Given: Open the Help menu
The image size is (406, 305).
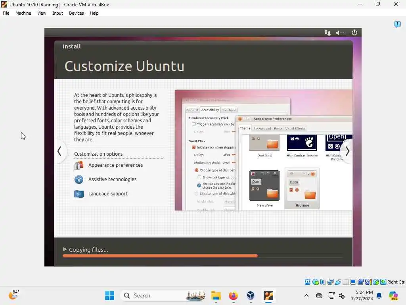Looking at the screenshot, I should pyautogui.click(x=94, y=13).
